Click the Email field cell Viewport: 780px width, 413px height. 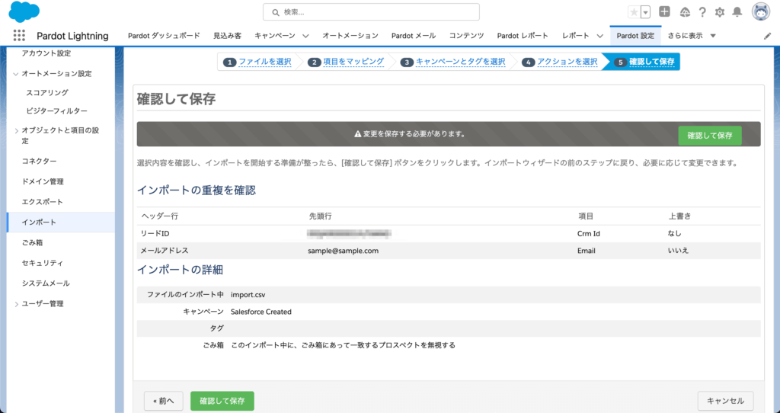pyautogui.click(x=587, y=251)
